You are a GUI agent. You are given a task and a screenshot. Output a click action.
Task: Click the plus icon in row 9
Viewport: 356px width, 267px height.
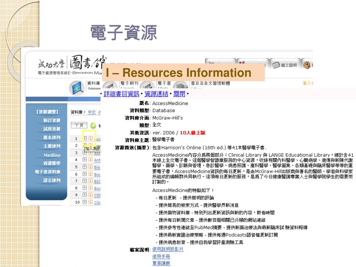click(85, 195)
